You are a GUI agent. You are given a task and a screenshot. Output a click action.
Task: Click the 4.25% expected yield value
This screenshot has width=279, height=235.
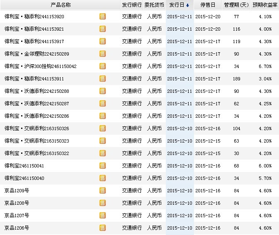(265, 104)
